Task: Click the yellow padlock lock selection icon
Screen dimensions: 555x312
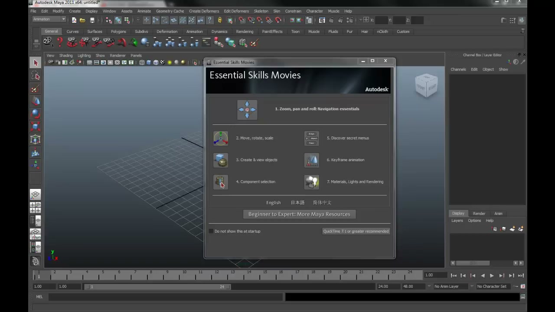Action: point(219,20)
